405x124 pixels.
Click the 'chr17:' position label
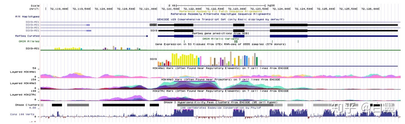tap(34, 9)
